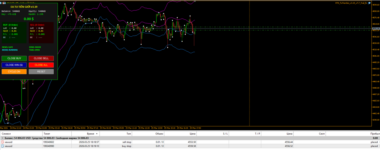Click ticket number 199340602
The height and width of the screenshot is (150, 380).
coord(49,142)
